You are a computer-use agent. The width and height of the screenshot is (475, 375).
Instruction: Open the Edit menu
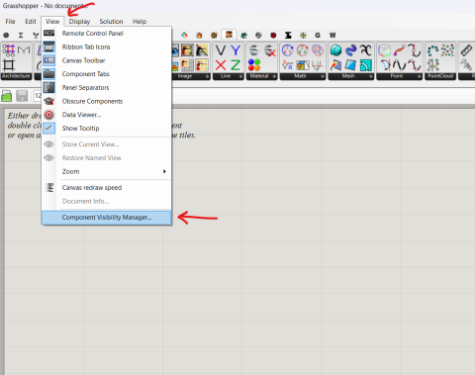(31, 22)
